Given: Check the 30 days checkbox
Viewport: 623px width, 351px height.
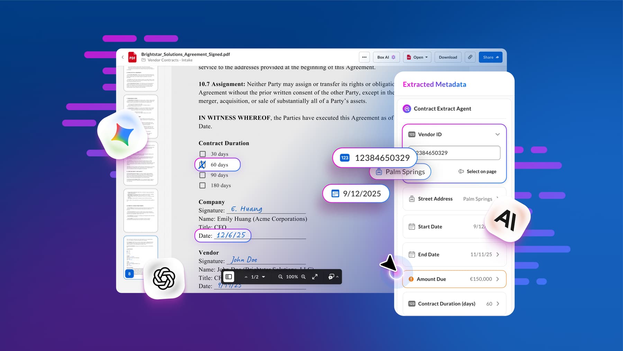Looking at the screenshot, I should pyautogui.click(x=202, y=154).
